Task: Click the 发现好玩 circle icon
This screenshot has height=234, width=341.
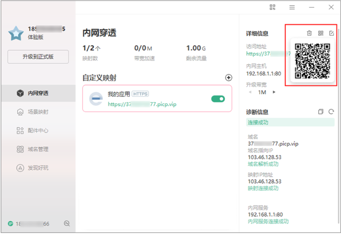Action: [x=20, y=168]
